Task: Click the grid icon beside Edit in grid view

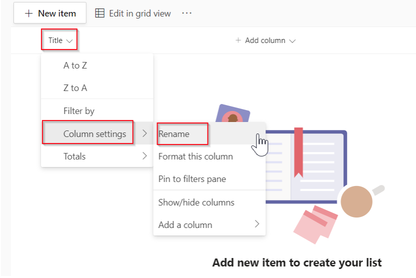Action: tap(100, 13)
